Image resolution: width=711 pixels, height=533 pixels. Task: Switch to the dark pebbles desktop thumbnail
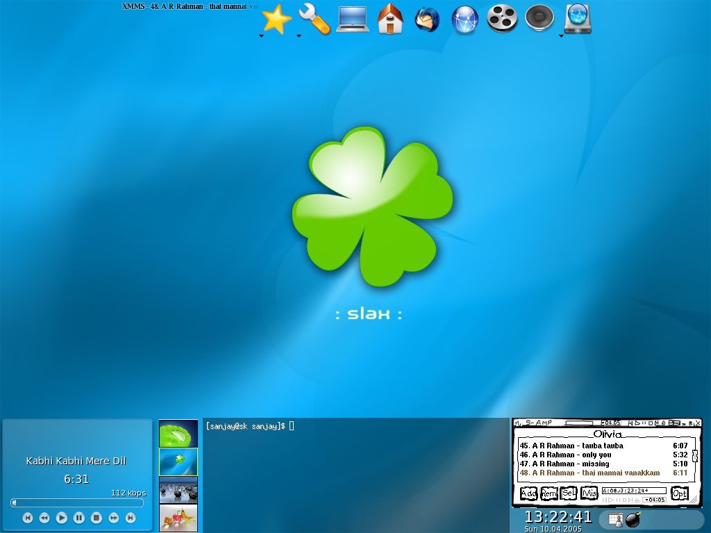[178, 490]
